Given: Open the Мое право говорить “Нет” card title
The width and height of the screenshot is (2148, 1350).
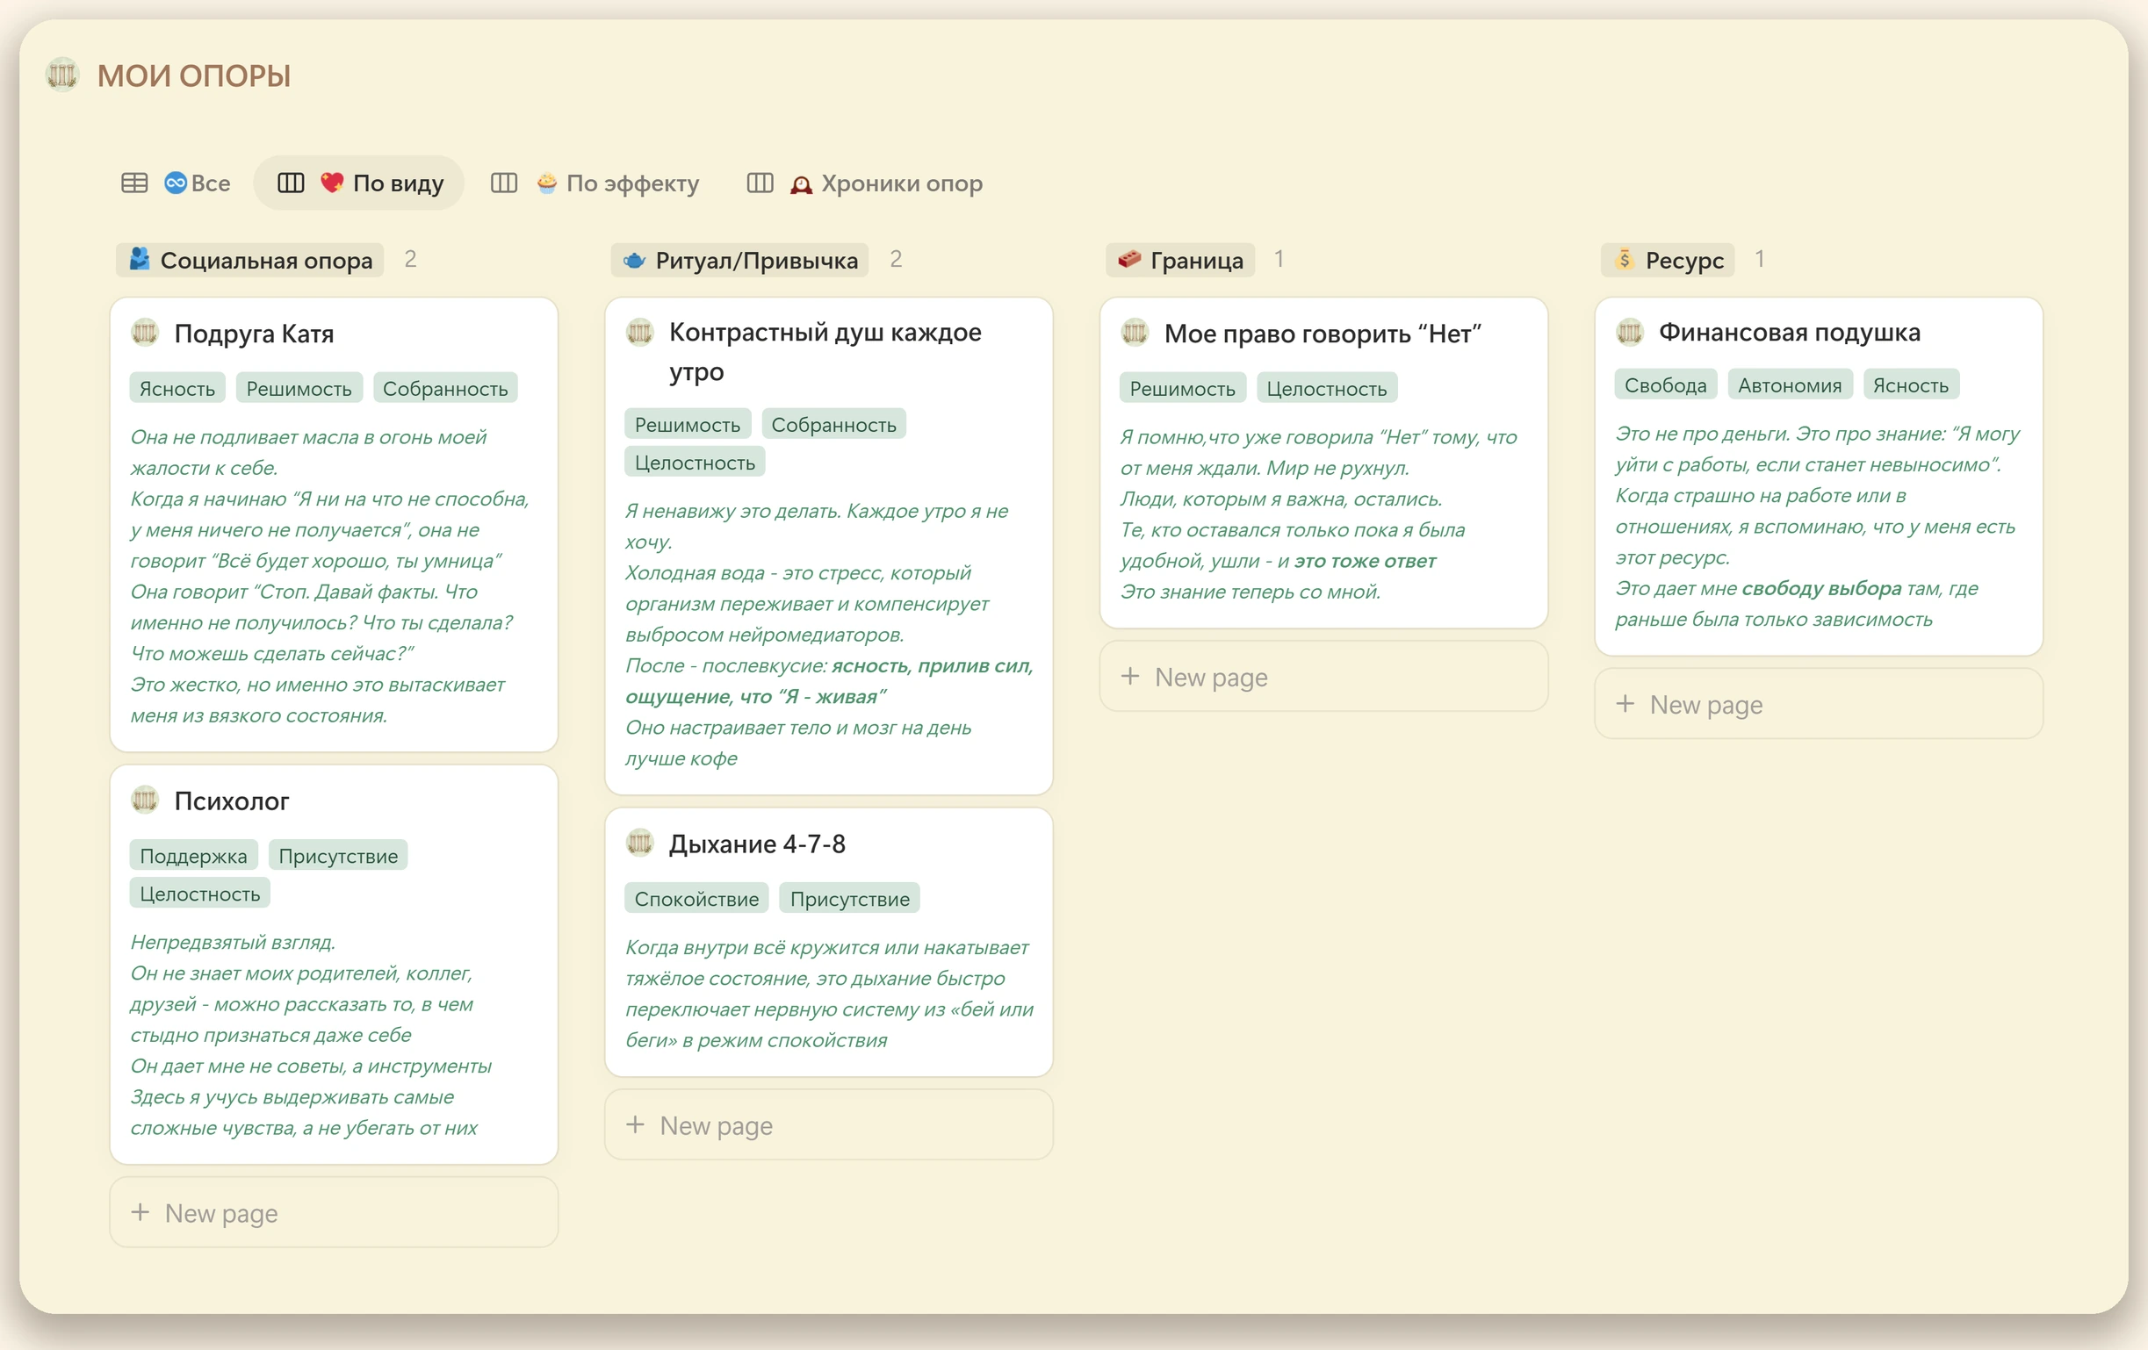Looking at the screenshot, I should tap(1323, 334).
